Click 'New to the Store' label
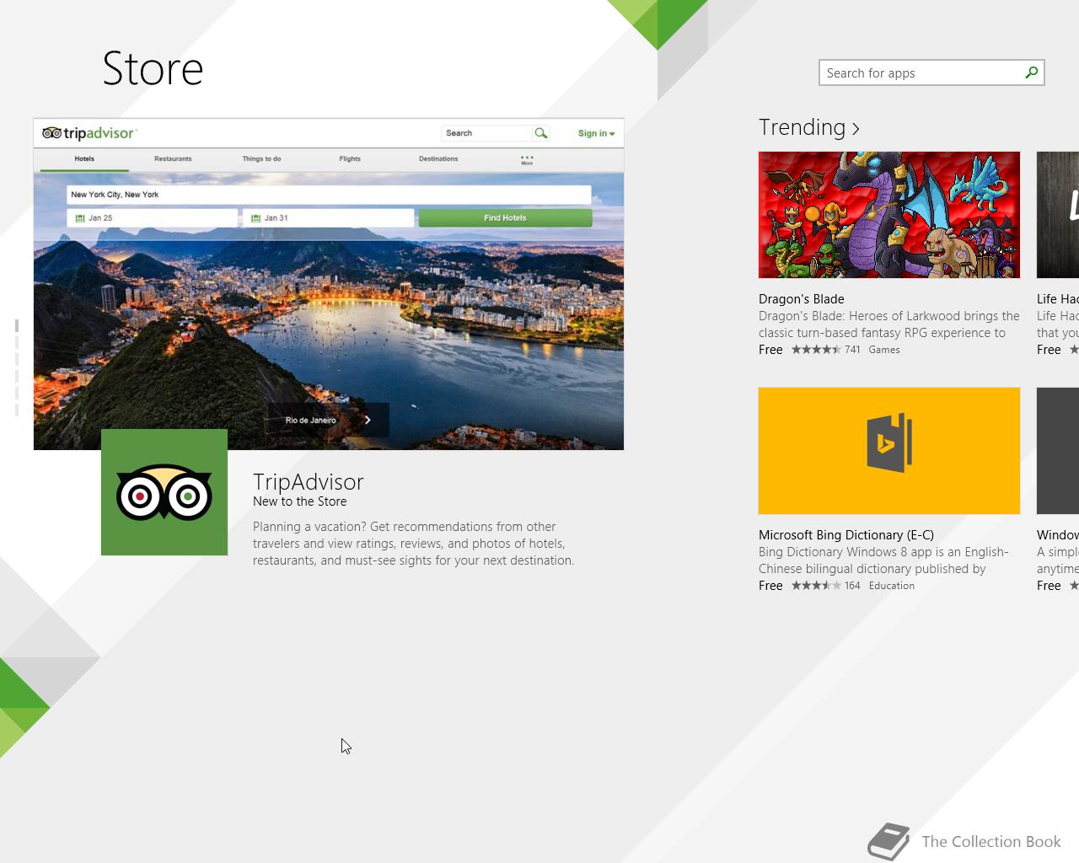This screenshot has height=863, width=1079. pyautogui.click(x=299, y=501)
